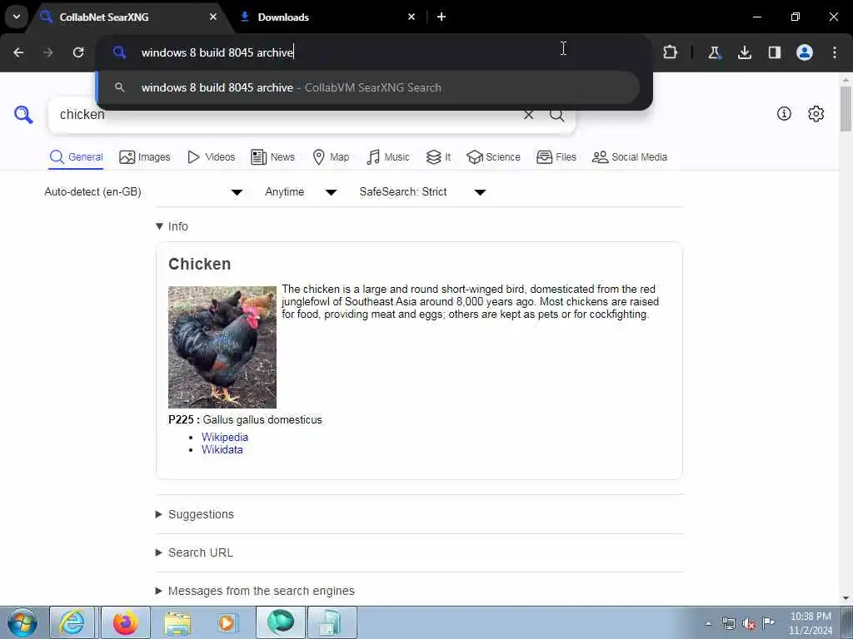This screenshot has height=639, width=853.
Task: Open Firefox from the taskbar
Action: pyautogui.click(x=126, y=622)
